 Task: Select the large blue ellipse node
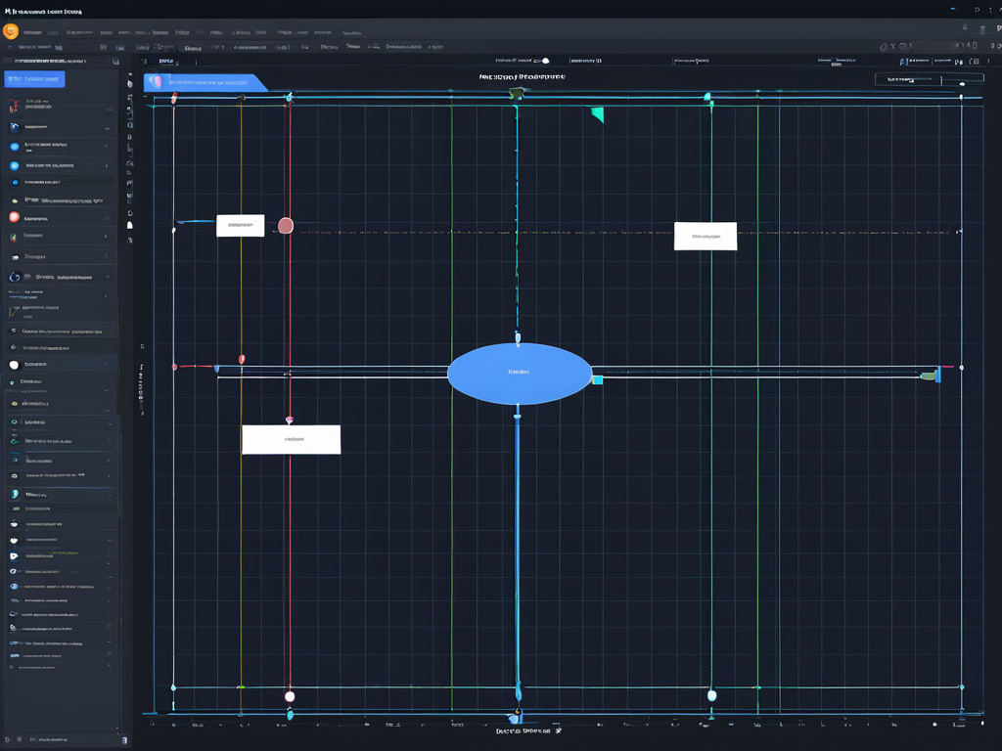tap(520, 374)
